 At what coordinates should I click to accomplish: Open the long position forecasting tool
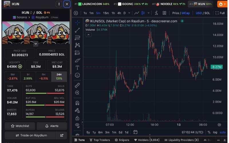(77, 53)
